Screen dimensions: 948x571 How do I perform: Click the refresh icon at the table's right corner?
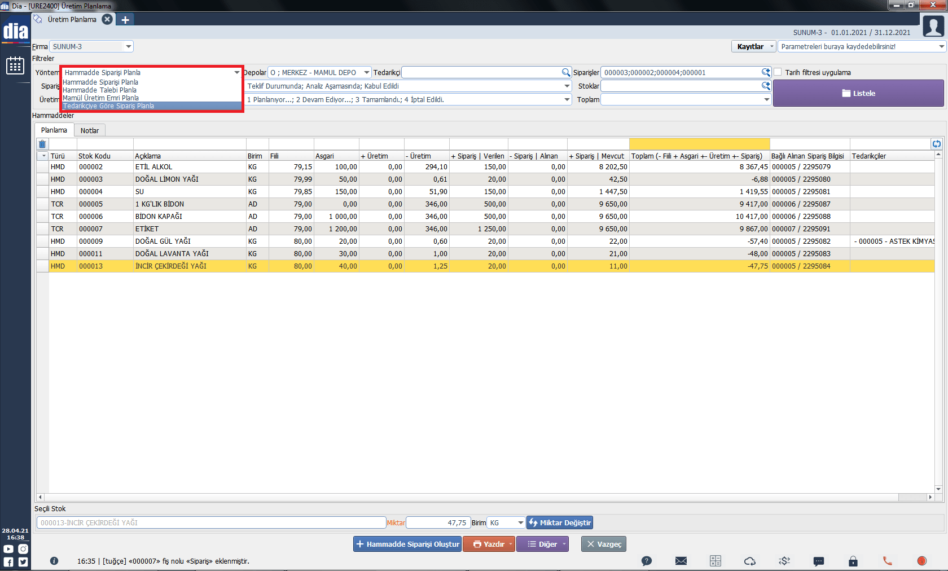click(937, 144)
